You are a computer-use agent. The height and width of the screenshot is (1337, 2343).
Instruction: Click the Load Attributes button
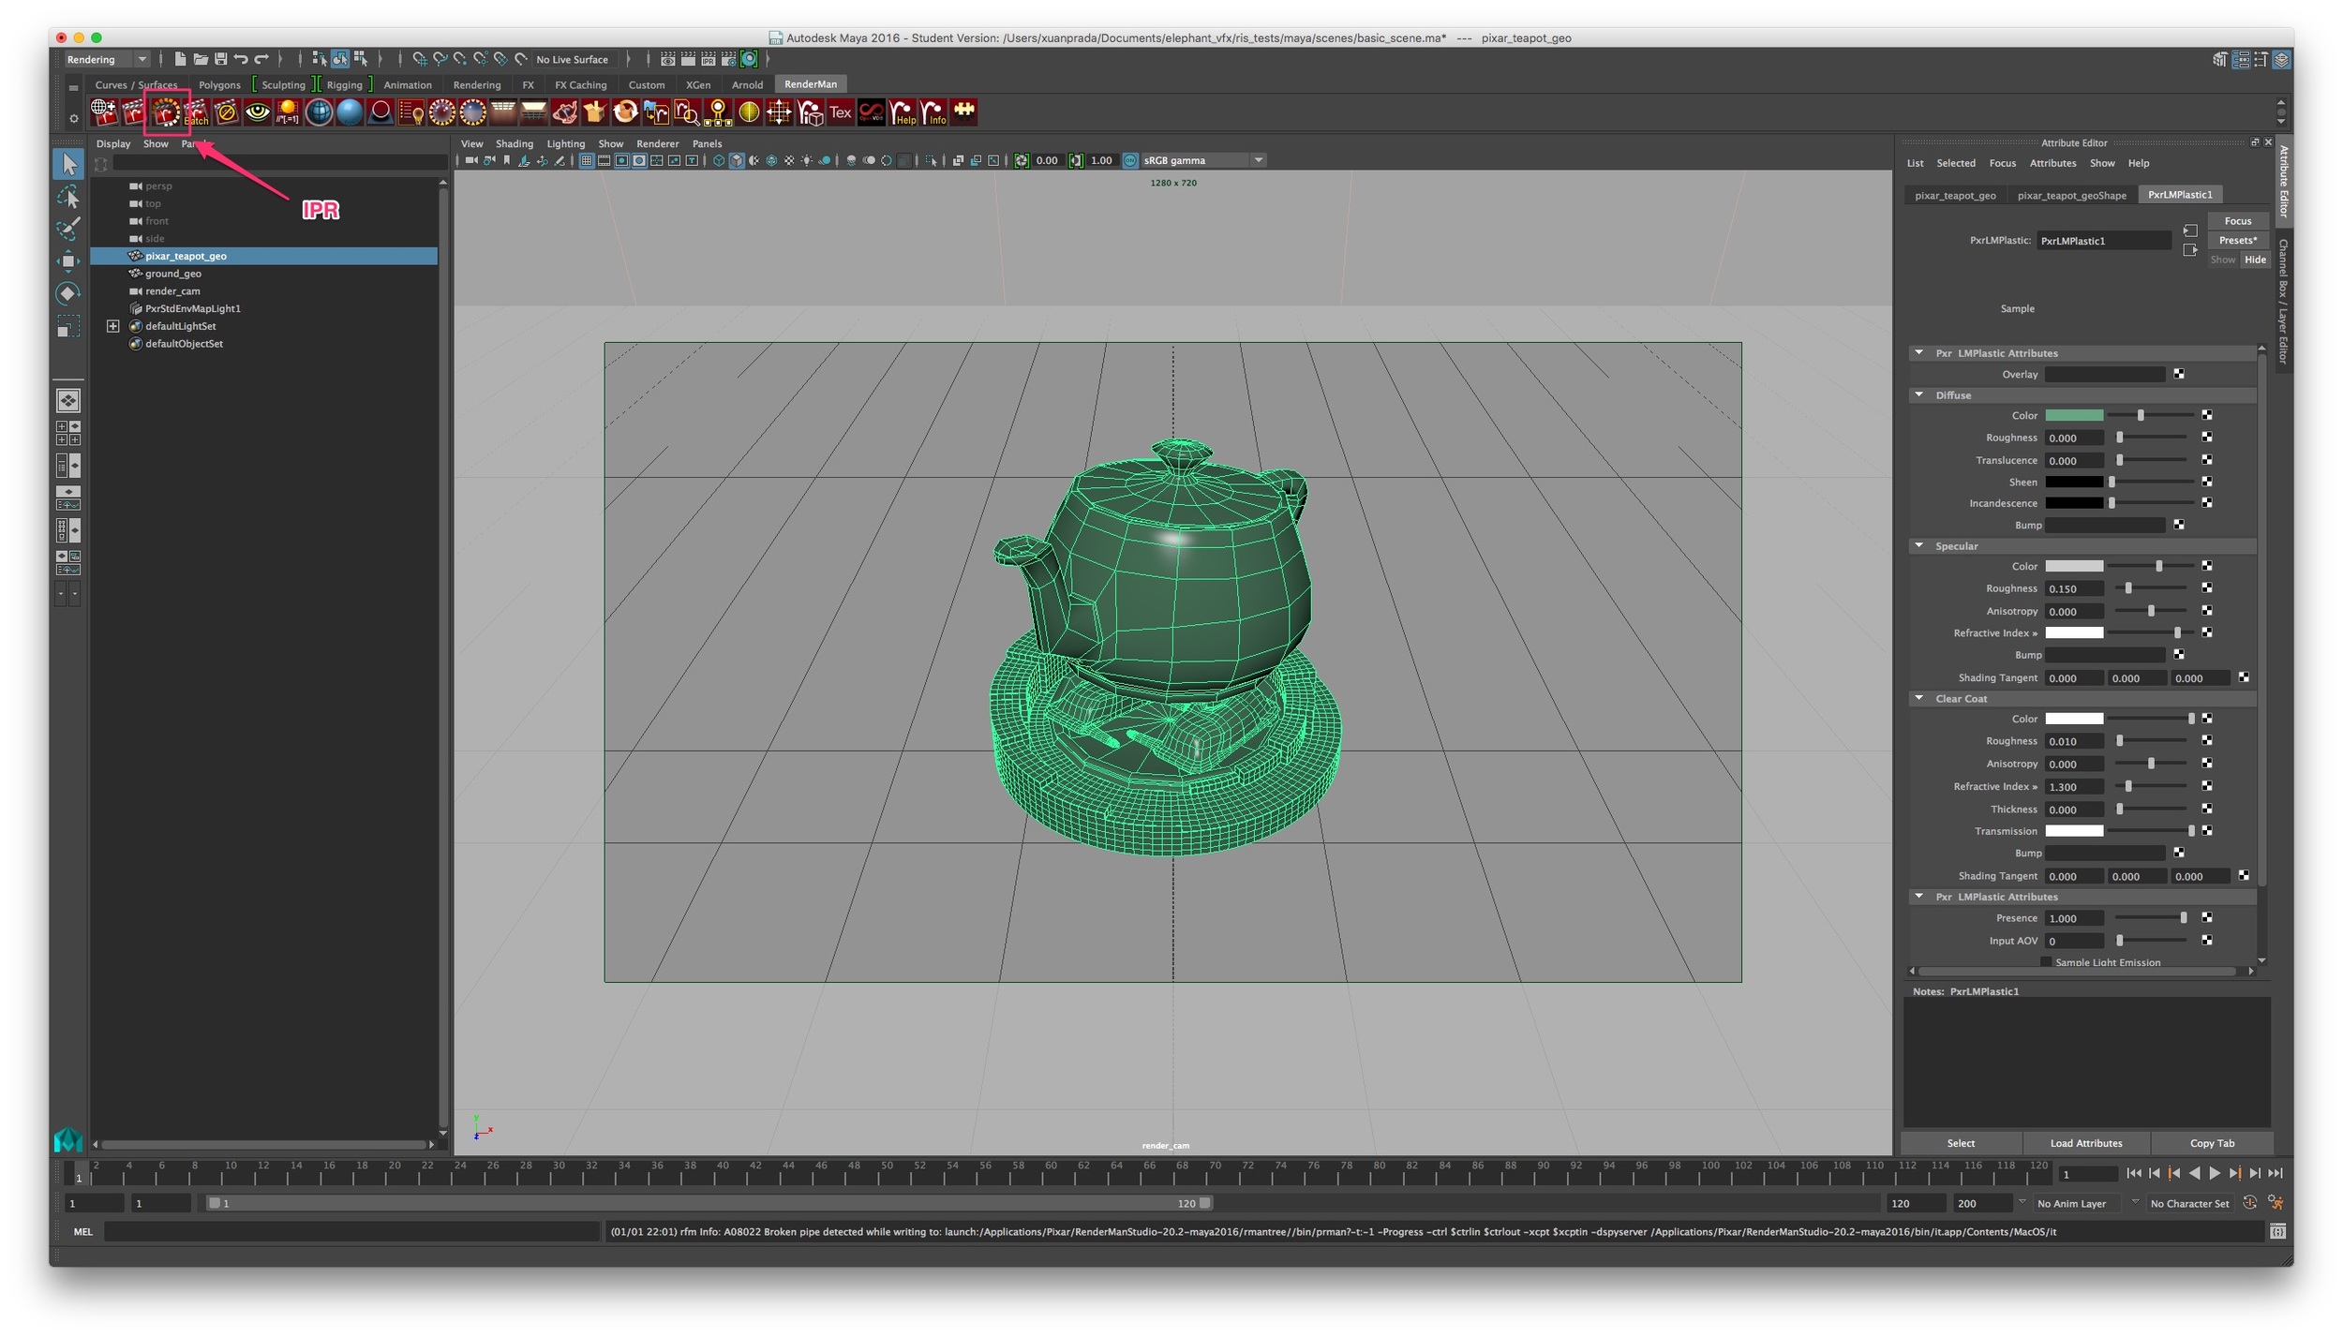coord(2085,1143)
